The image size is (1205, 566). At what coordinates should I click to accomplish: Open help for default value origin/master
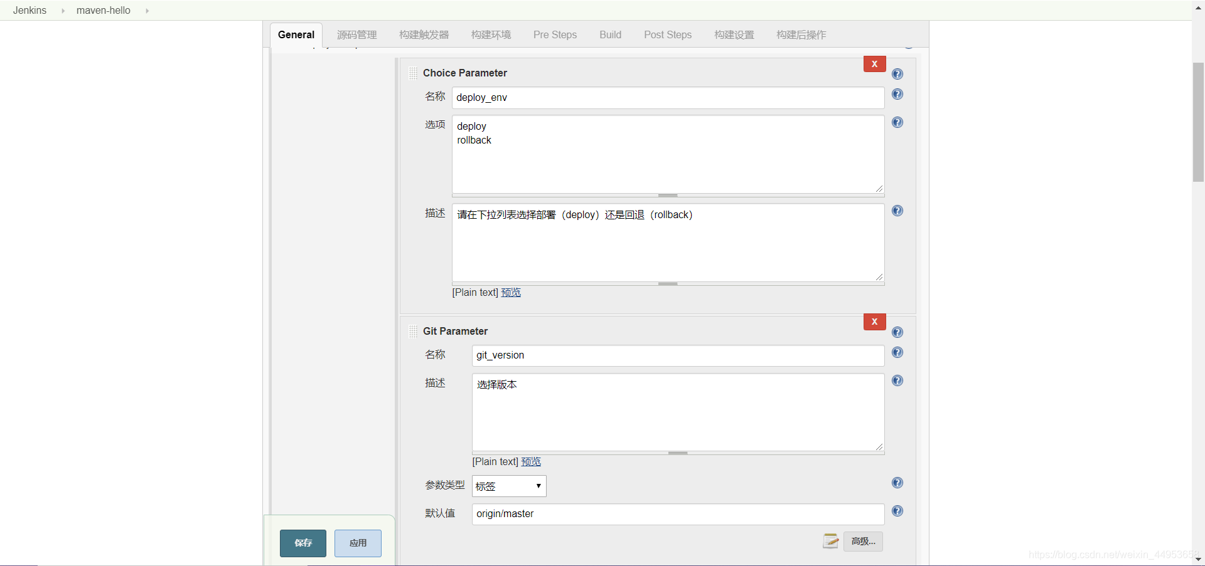click(897, 511)
